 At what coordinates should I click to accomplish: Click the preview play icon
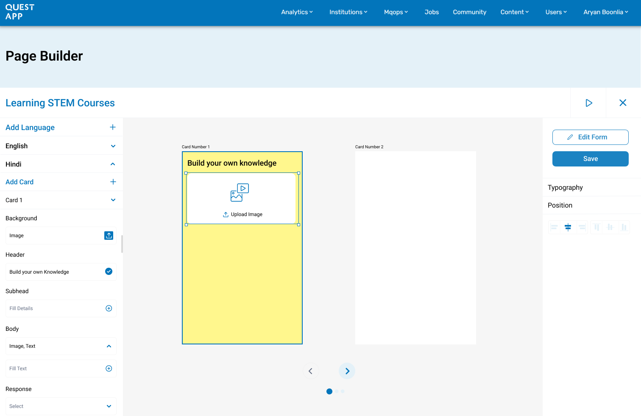588,103
